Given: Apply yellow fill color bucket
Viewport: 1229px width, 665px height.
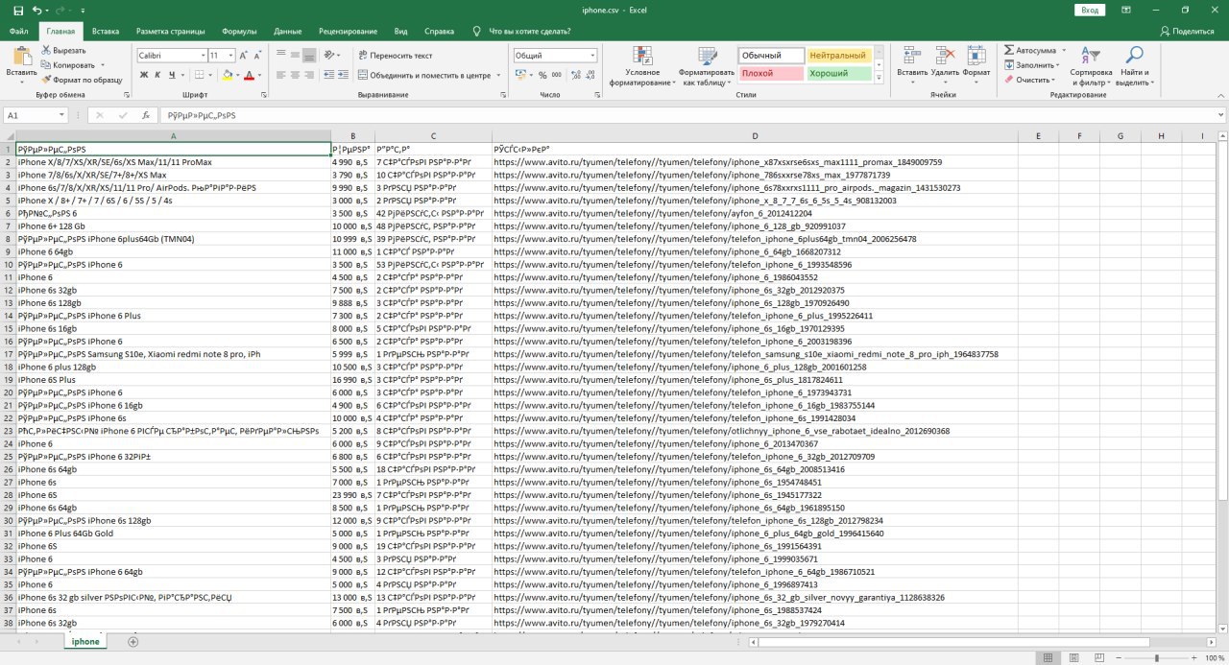Looking at the screenshot, I should [227, 75].
